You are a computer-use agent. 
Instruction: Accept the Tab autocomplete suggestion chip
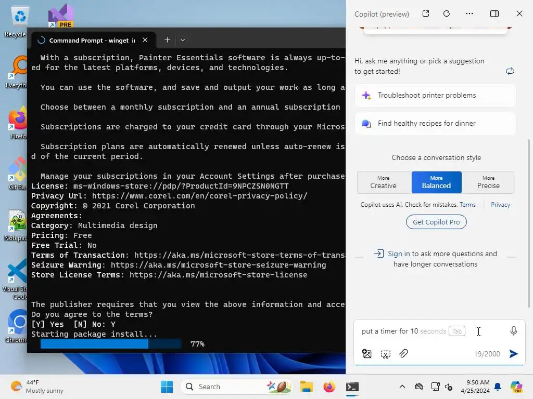point(457,331)
